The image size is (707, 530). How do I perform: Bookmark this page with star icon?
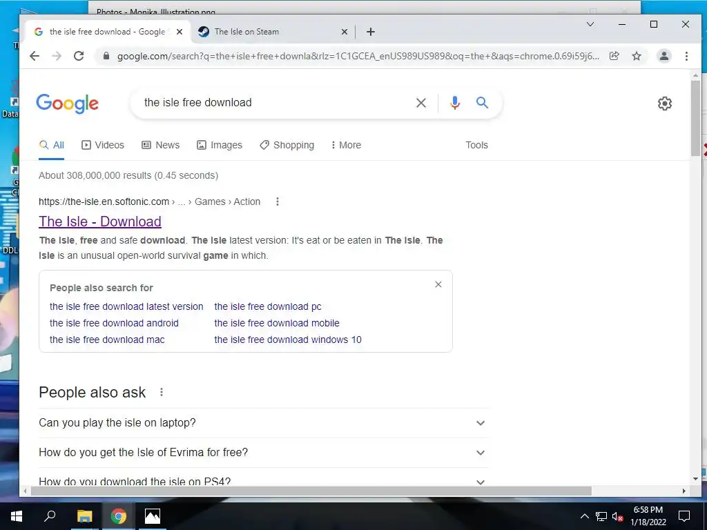click(636, 56)
